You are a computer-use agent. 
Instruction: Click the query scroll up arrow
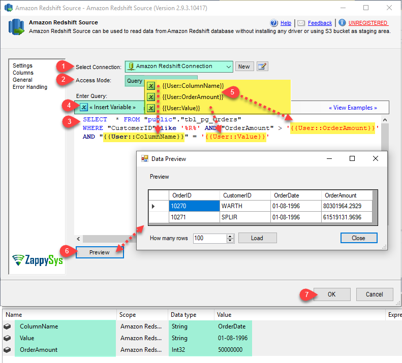tap(385, 120)
